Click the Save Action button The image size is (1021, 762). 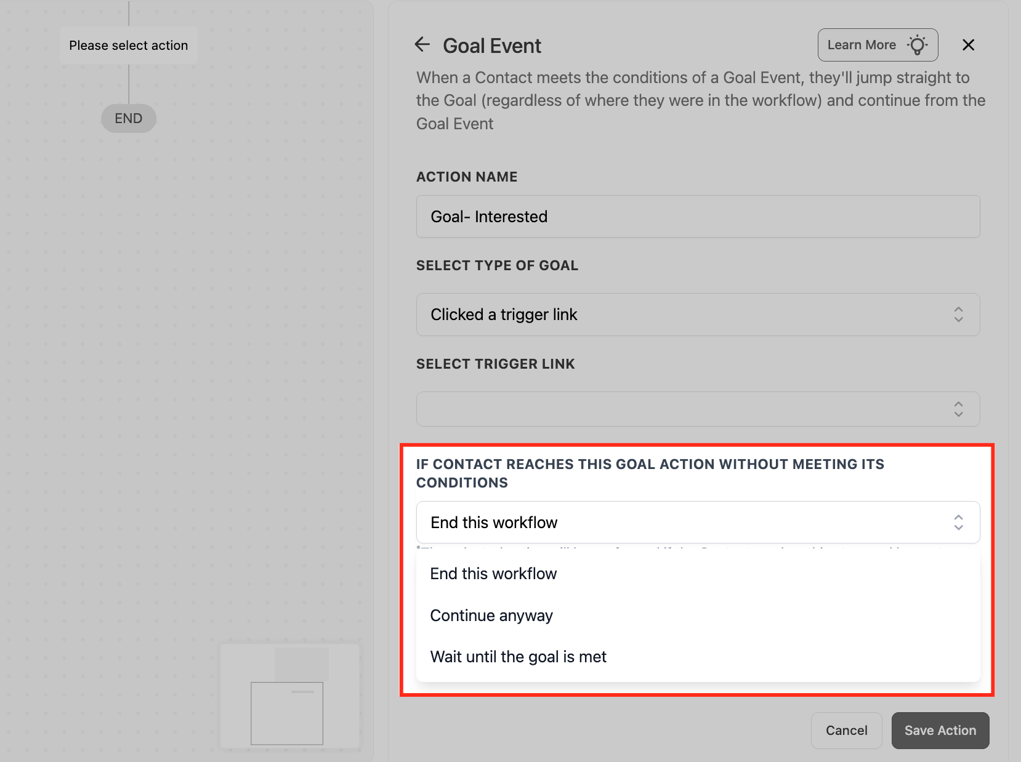pos(940,731)
